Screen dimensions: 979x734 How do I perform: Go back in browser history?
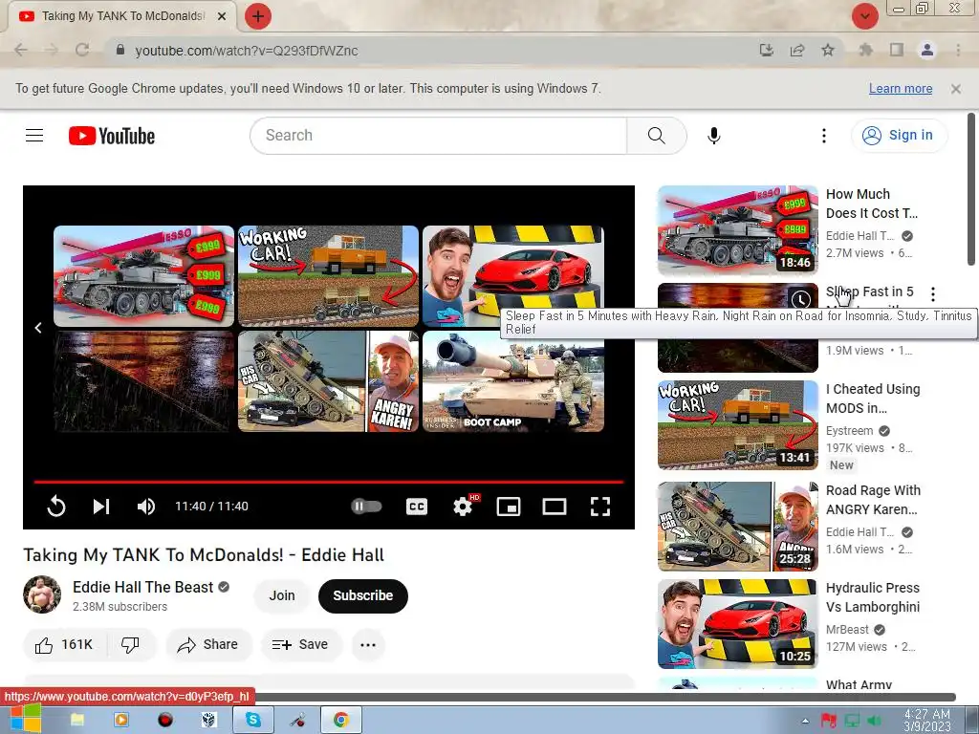point(21,50)
